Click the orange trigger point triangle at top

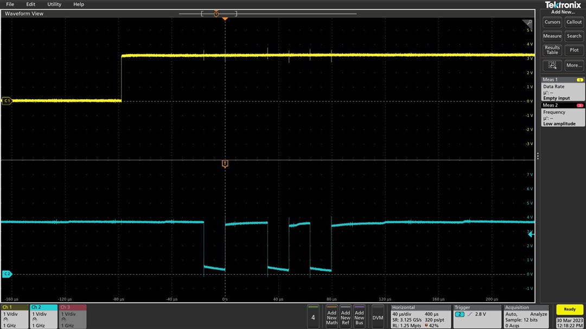pyautogui.click(x=225, y=18)
